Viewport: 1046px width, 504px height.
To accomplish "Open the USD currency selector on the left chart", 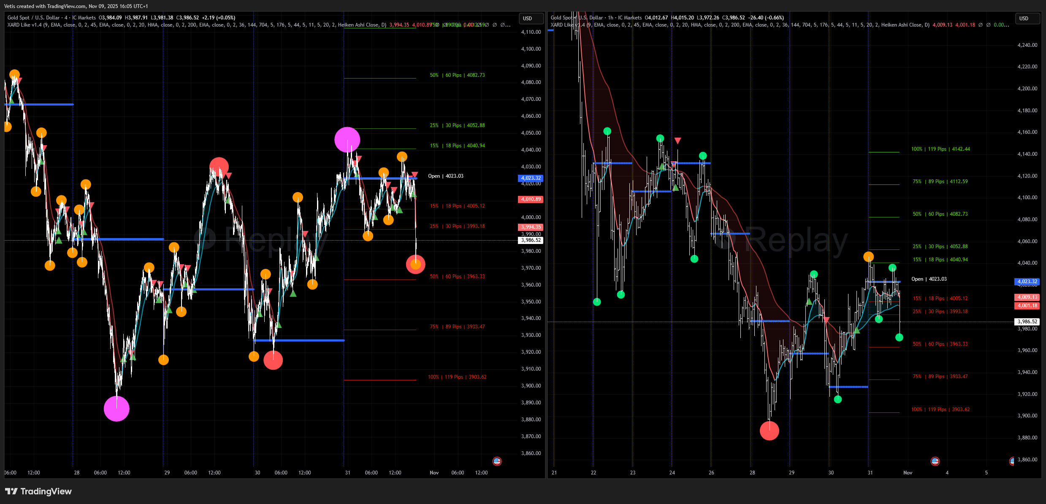I will pos(531,18).
